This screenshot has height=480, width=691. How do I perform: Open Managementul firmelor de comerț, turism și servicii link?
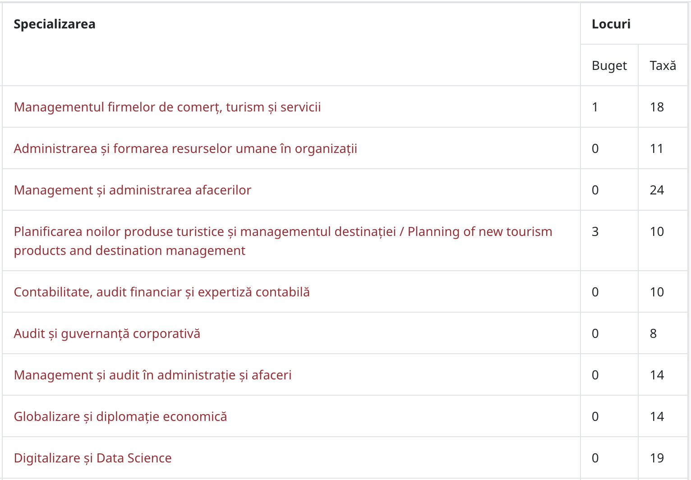tap(167, 107)
